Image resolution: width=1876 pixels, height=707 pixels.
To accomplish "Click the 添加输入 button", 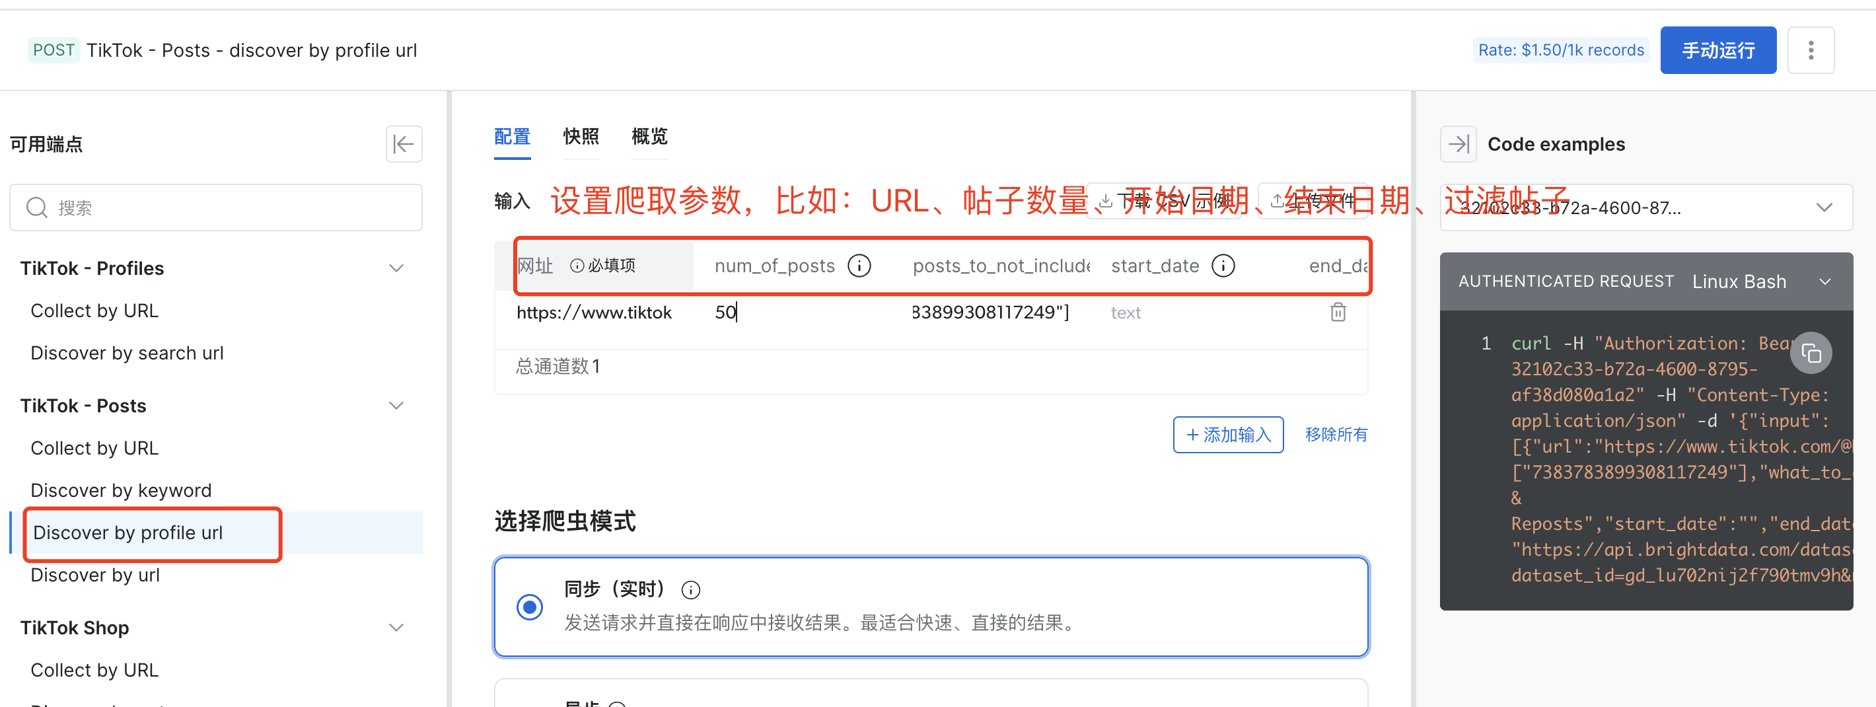I will click(x=1228, y=435).
